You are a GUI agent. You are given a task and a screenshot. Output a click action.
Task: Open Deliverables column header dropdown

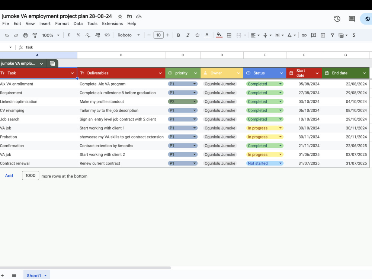pos(160,73)
